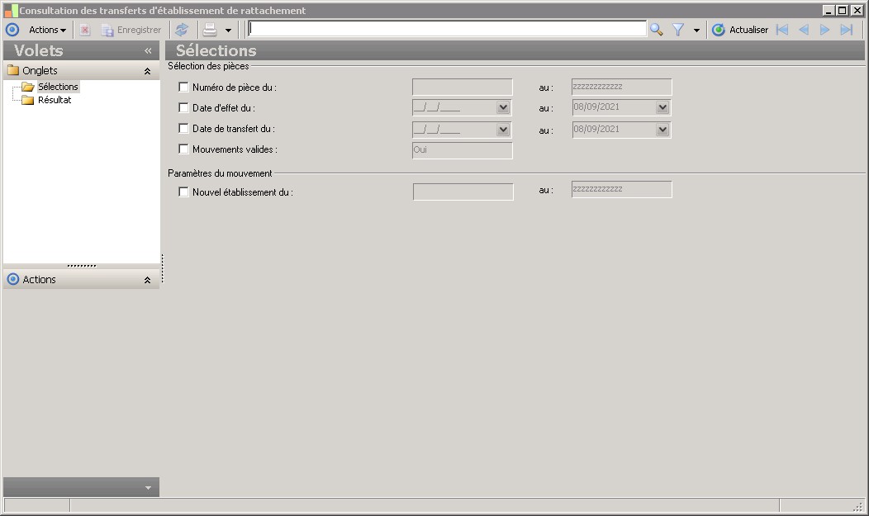Image resolution: width=869 pixels, height=516 pixels.
Task: Go to last record arrow
Action: (x=846, y=30)
